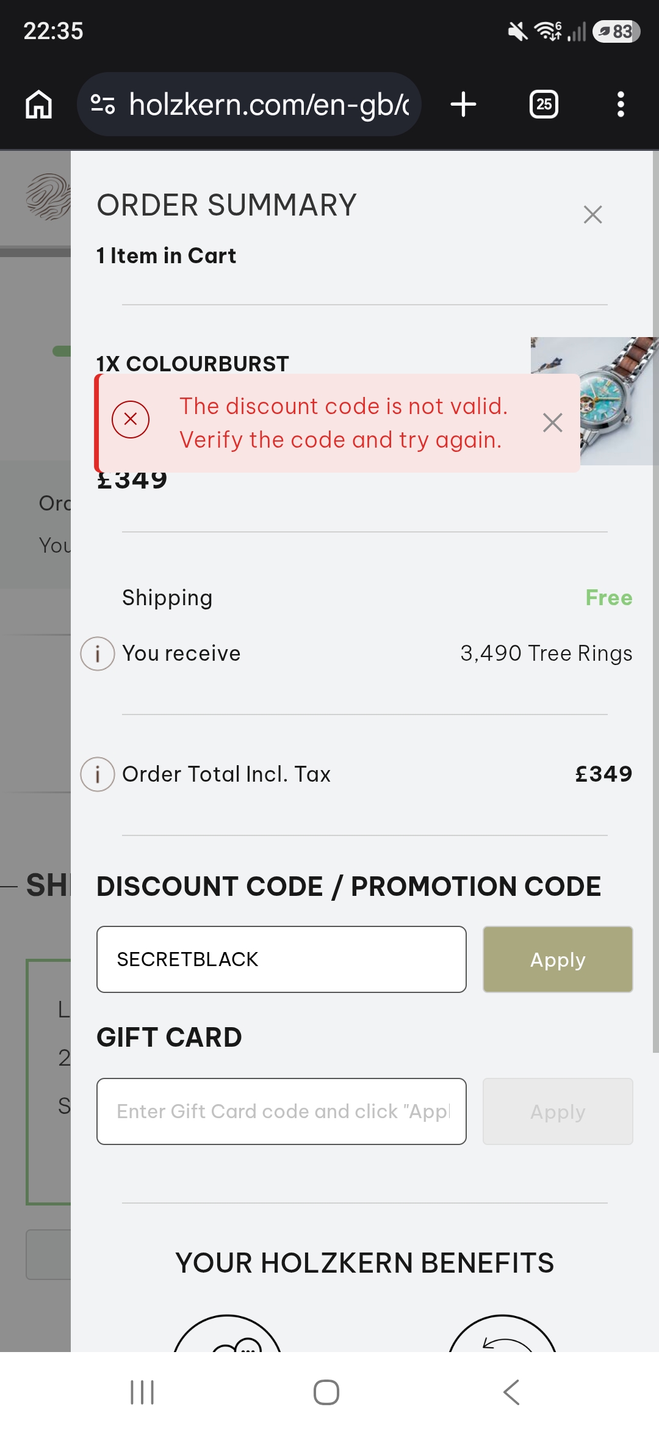Open the browser three-dot menu
The width and height of the screenshot is (659, 1429).
click(621, 104)
